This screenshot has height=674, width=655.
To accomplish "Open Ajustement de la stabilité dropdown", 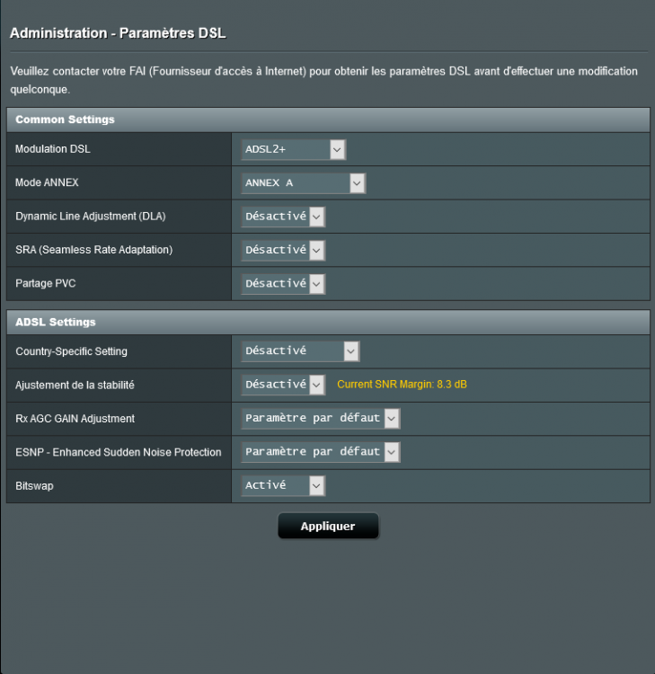I will coord(283,385).
